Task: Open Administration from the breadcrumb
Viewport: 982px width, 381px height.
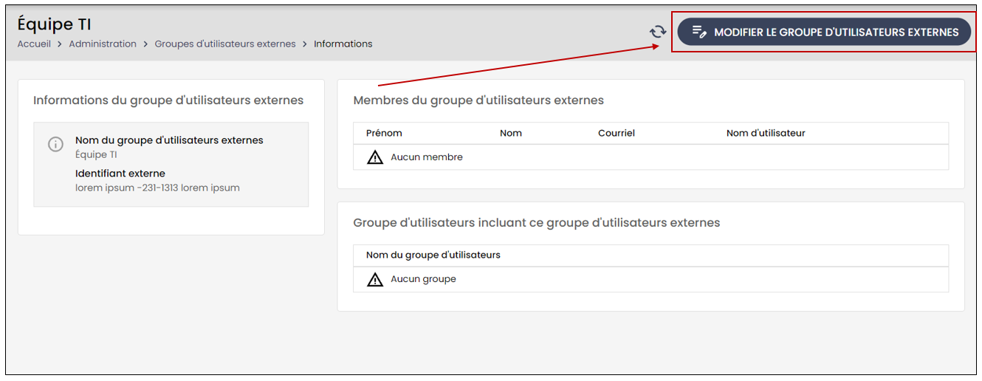Action: (x=103, y=44)
